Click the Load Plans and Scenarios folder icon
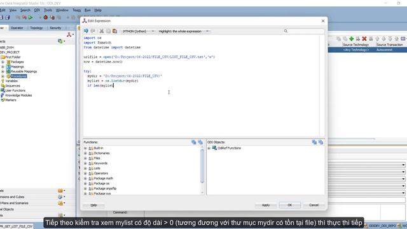The width and height of the screenshot is (407, 229). pyautogui.click(x=61, y=203)
